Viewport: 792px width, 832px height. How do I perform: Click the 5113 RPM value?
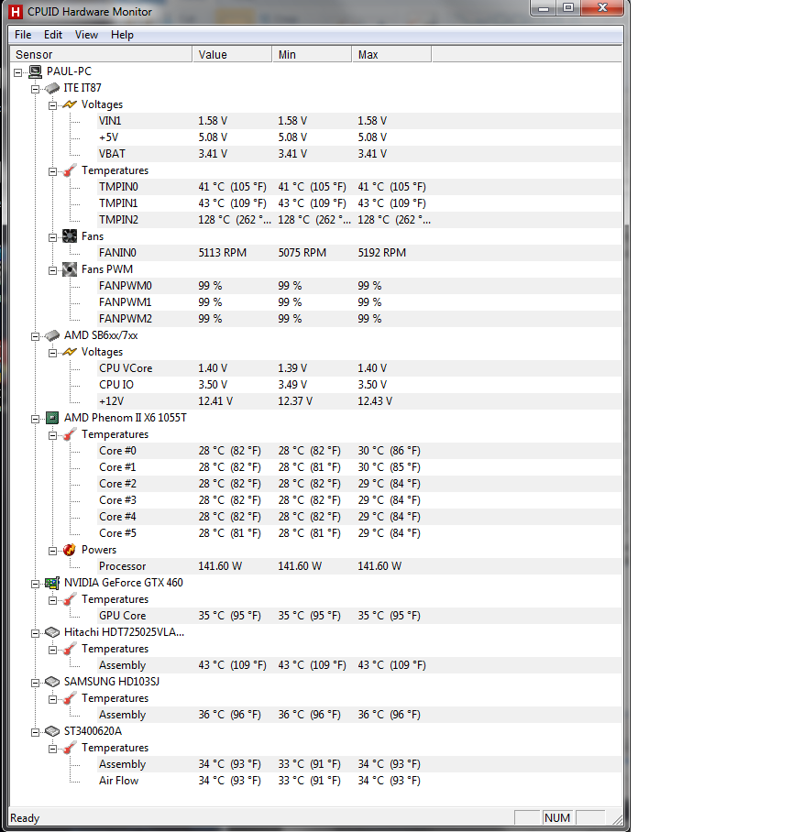pos(223,253)
